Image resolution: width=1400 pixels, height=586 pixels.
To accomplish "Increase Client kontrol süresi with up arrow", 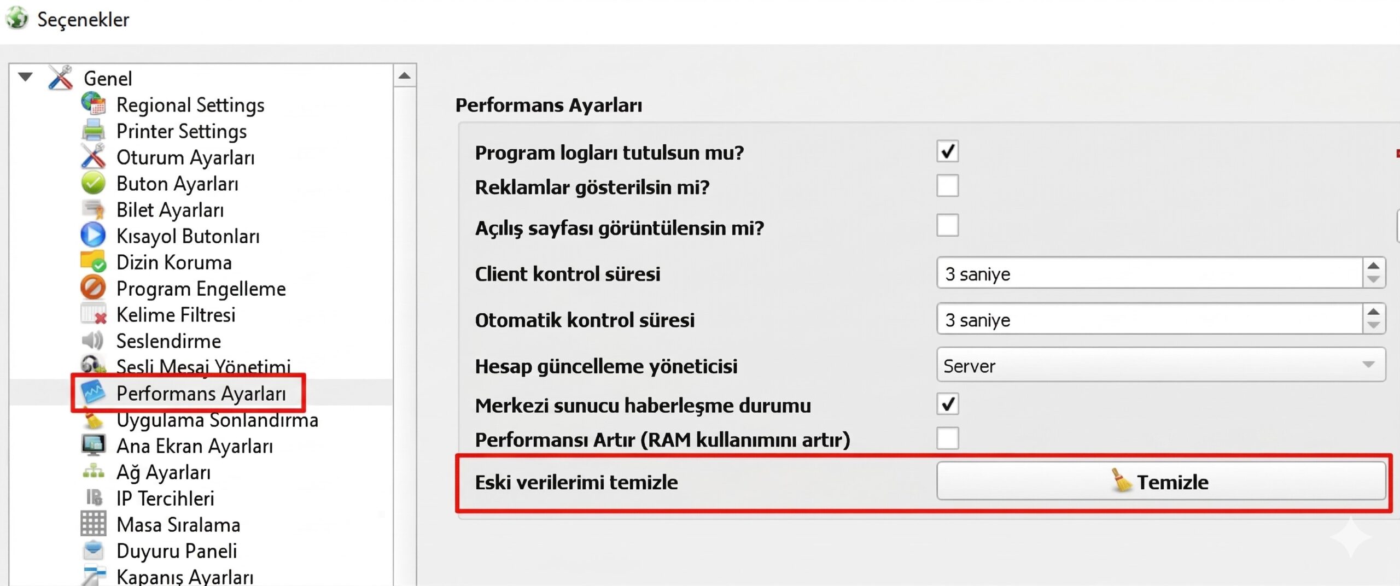I will click(x=1374, y=266).
